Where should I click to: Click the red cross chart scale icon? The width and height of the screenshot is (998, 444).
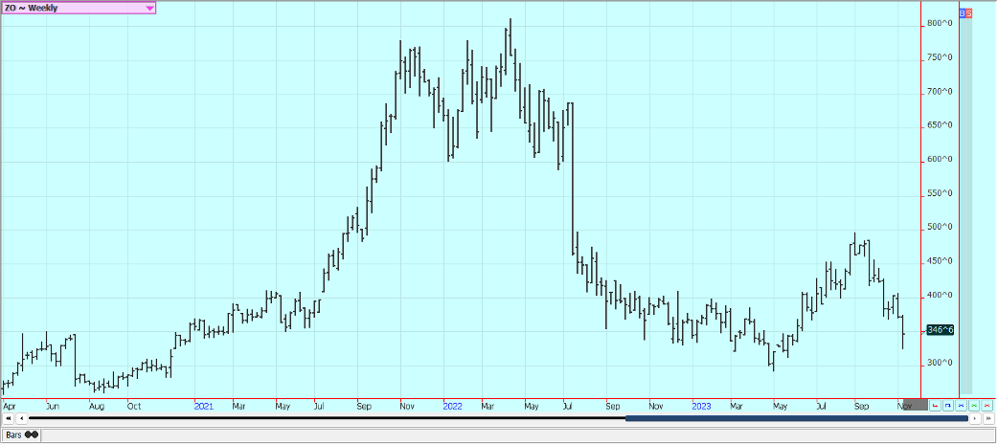pos(987,405)
